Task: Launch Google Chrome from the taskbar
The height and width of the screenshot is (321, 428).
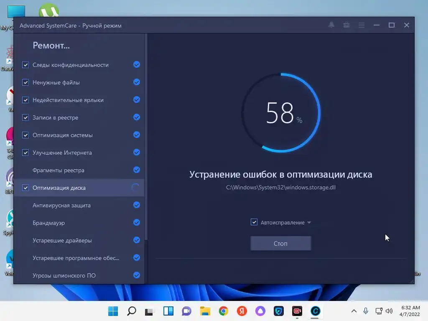Action: tap(223, 311)
